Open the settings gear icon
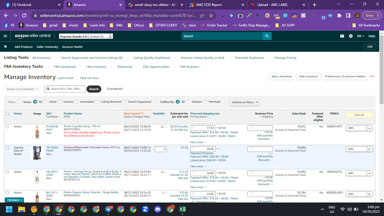The height and width of the screenshot is (216, 384). pyautogui.click(x=351, y=36)
